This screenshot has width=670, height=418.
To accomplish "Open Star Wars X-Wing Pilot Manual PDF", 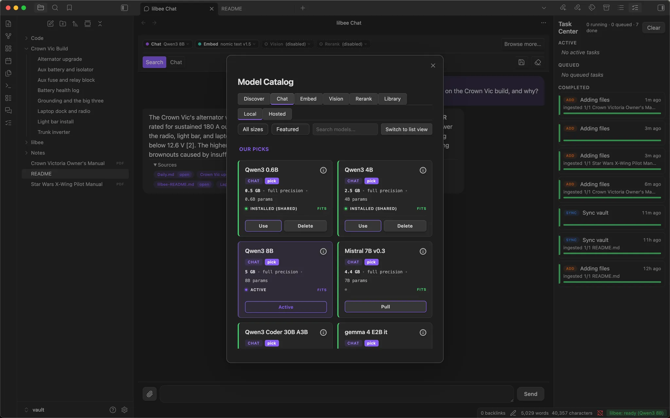I will (67, 184).
